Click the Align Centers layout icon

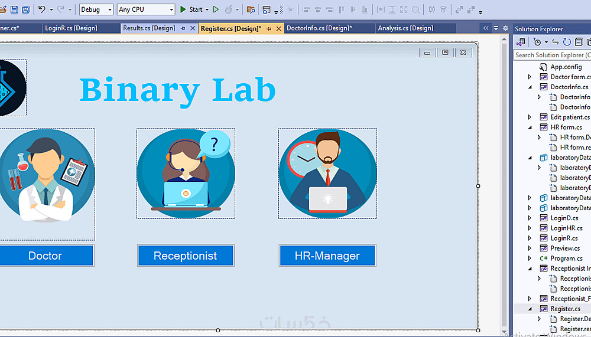click(318, 10)
